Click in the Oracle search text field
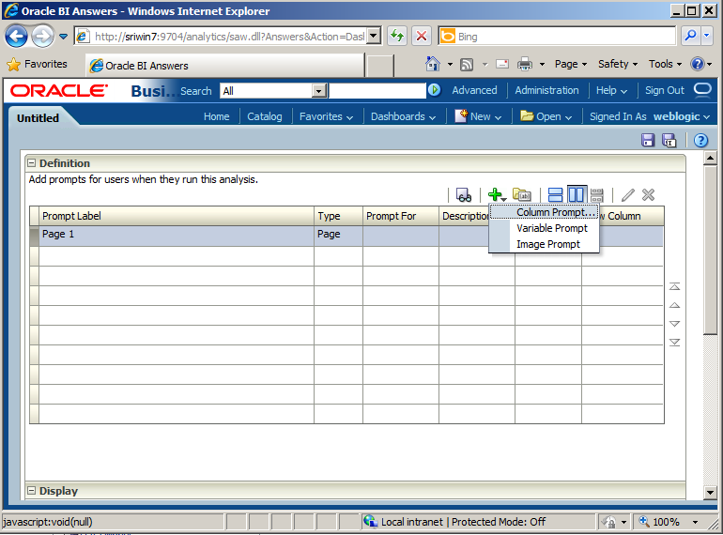Viewport: 723px width, 535px height. tap(377, 91)
